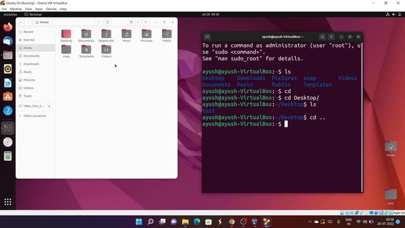Select Trash in the Files sidebar
Viewport: 405px width, 228px height.
(x=35, y=96)
